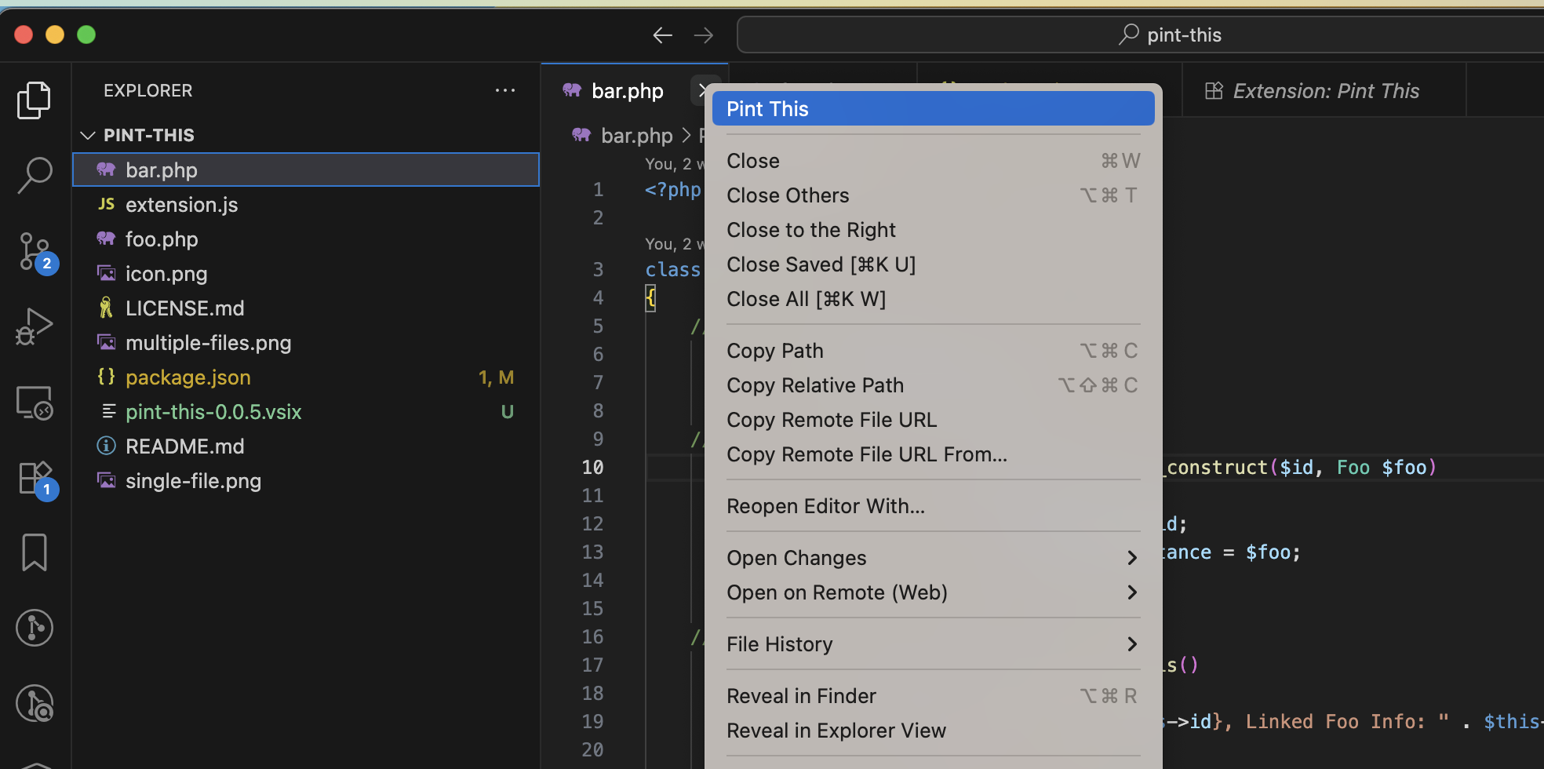
Task: Choose Close to the Right
Action: (x=933, y=230)
